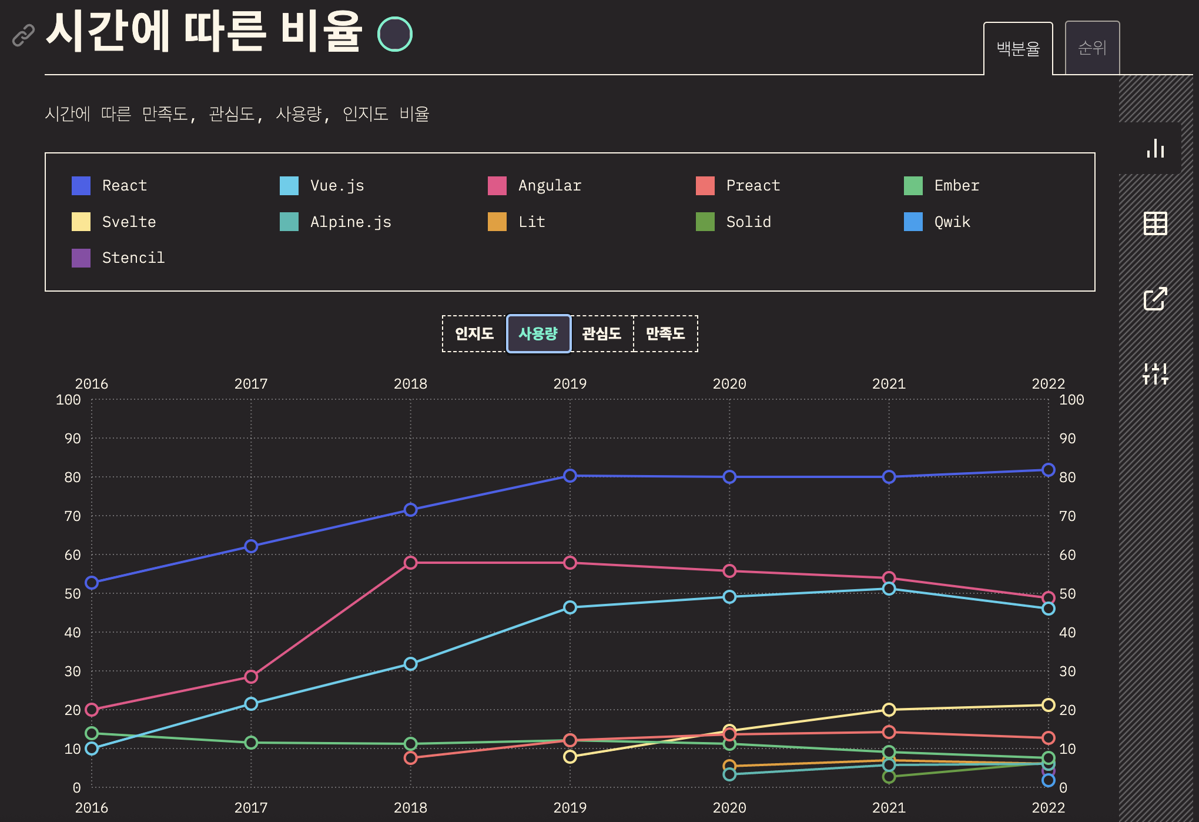
Task: Open the customize filters sliders icon
Action: click(1155, 374)
